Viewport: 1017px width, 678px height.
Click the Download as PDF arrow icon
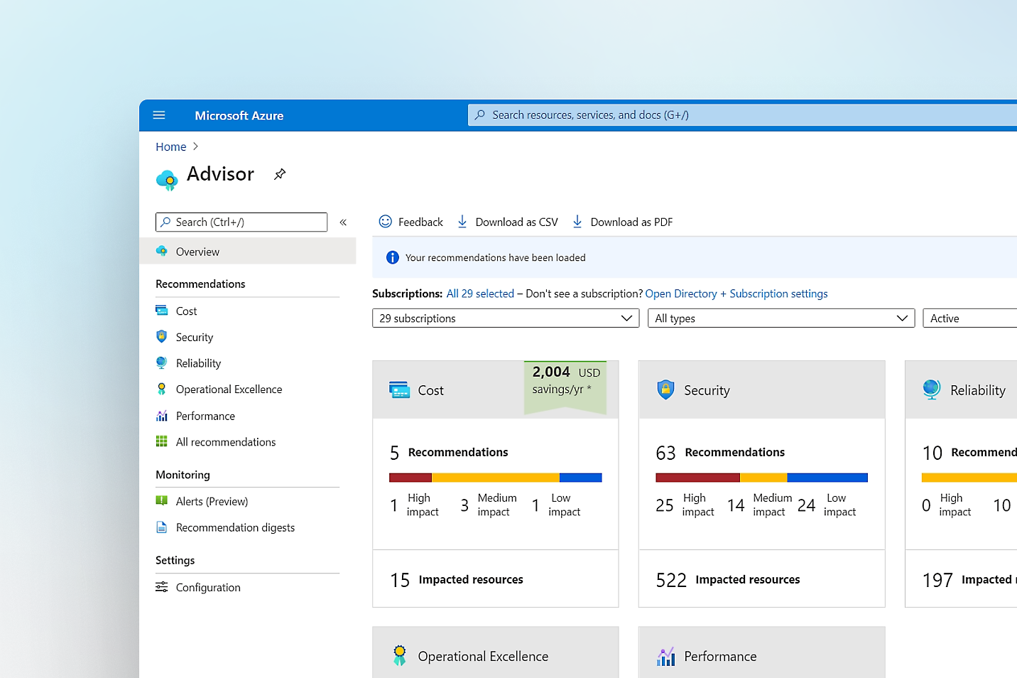click(577, 222)
